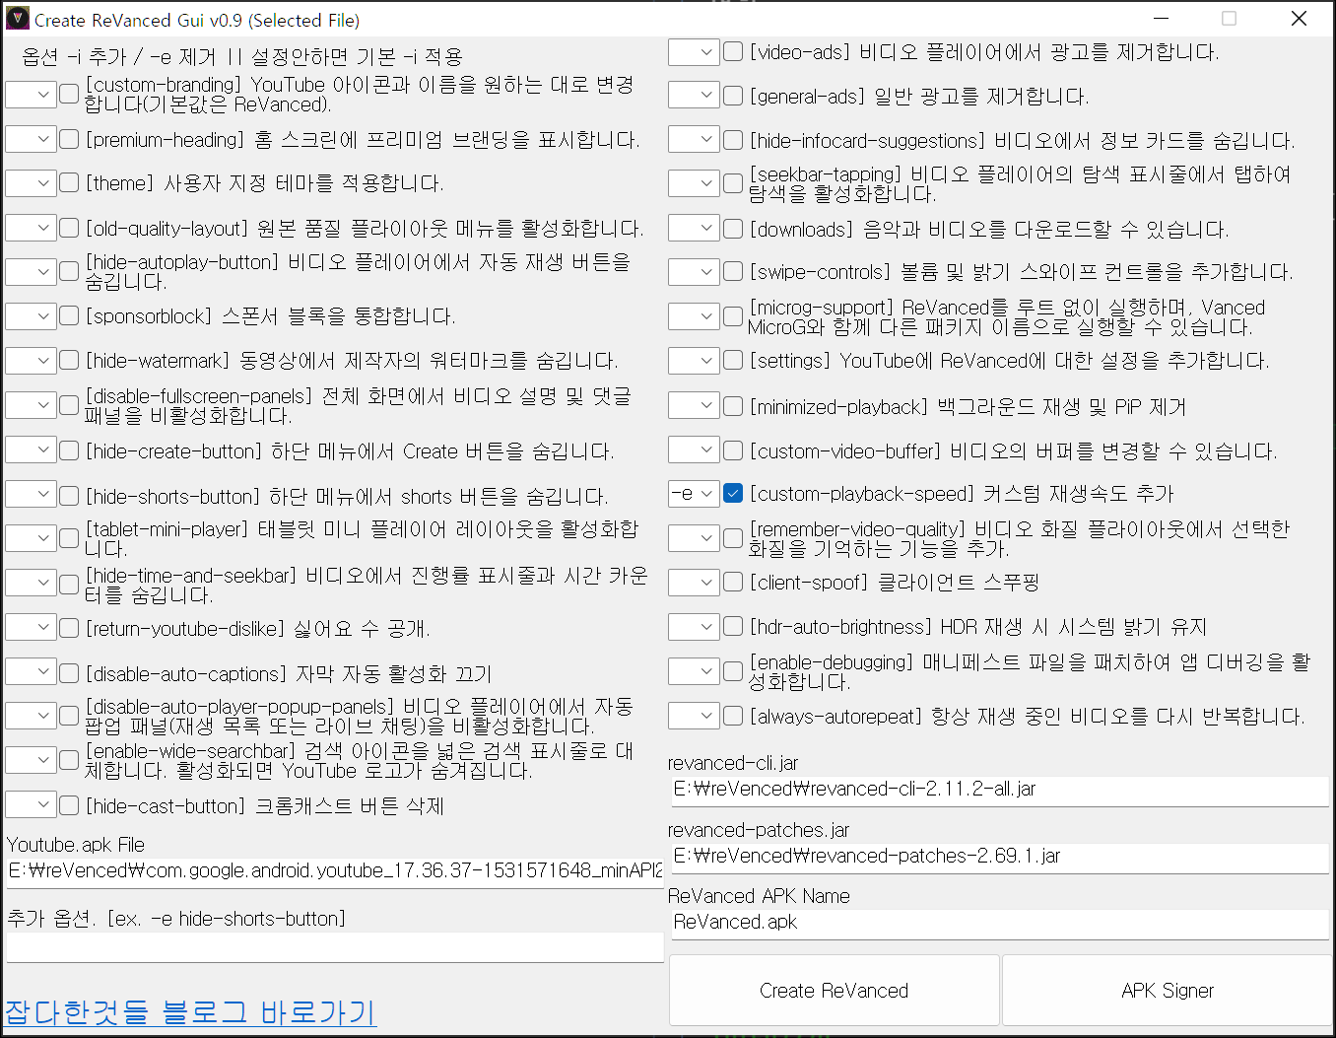Expand dropdown next to hide-watermark
Screen dimensions: 1336x1038
coord(31,360)
